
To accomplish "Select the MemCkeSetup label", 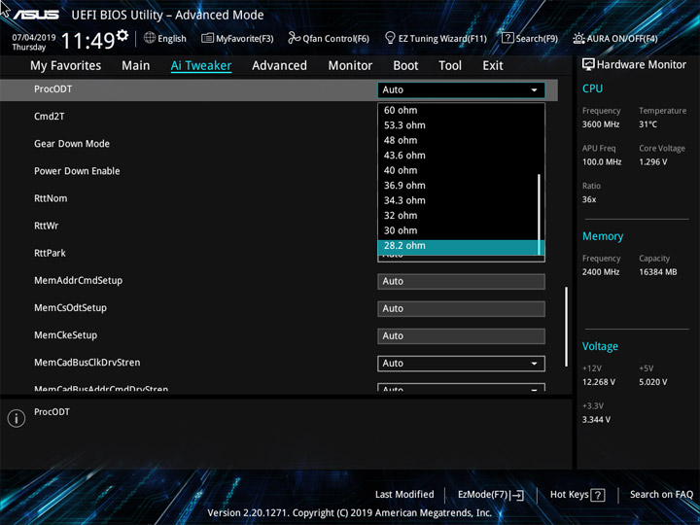I will point(66,335).
